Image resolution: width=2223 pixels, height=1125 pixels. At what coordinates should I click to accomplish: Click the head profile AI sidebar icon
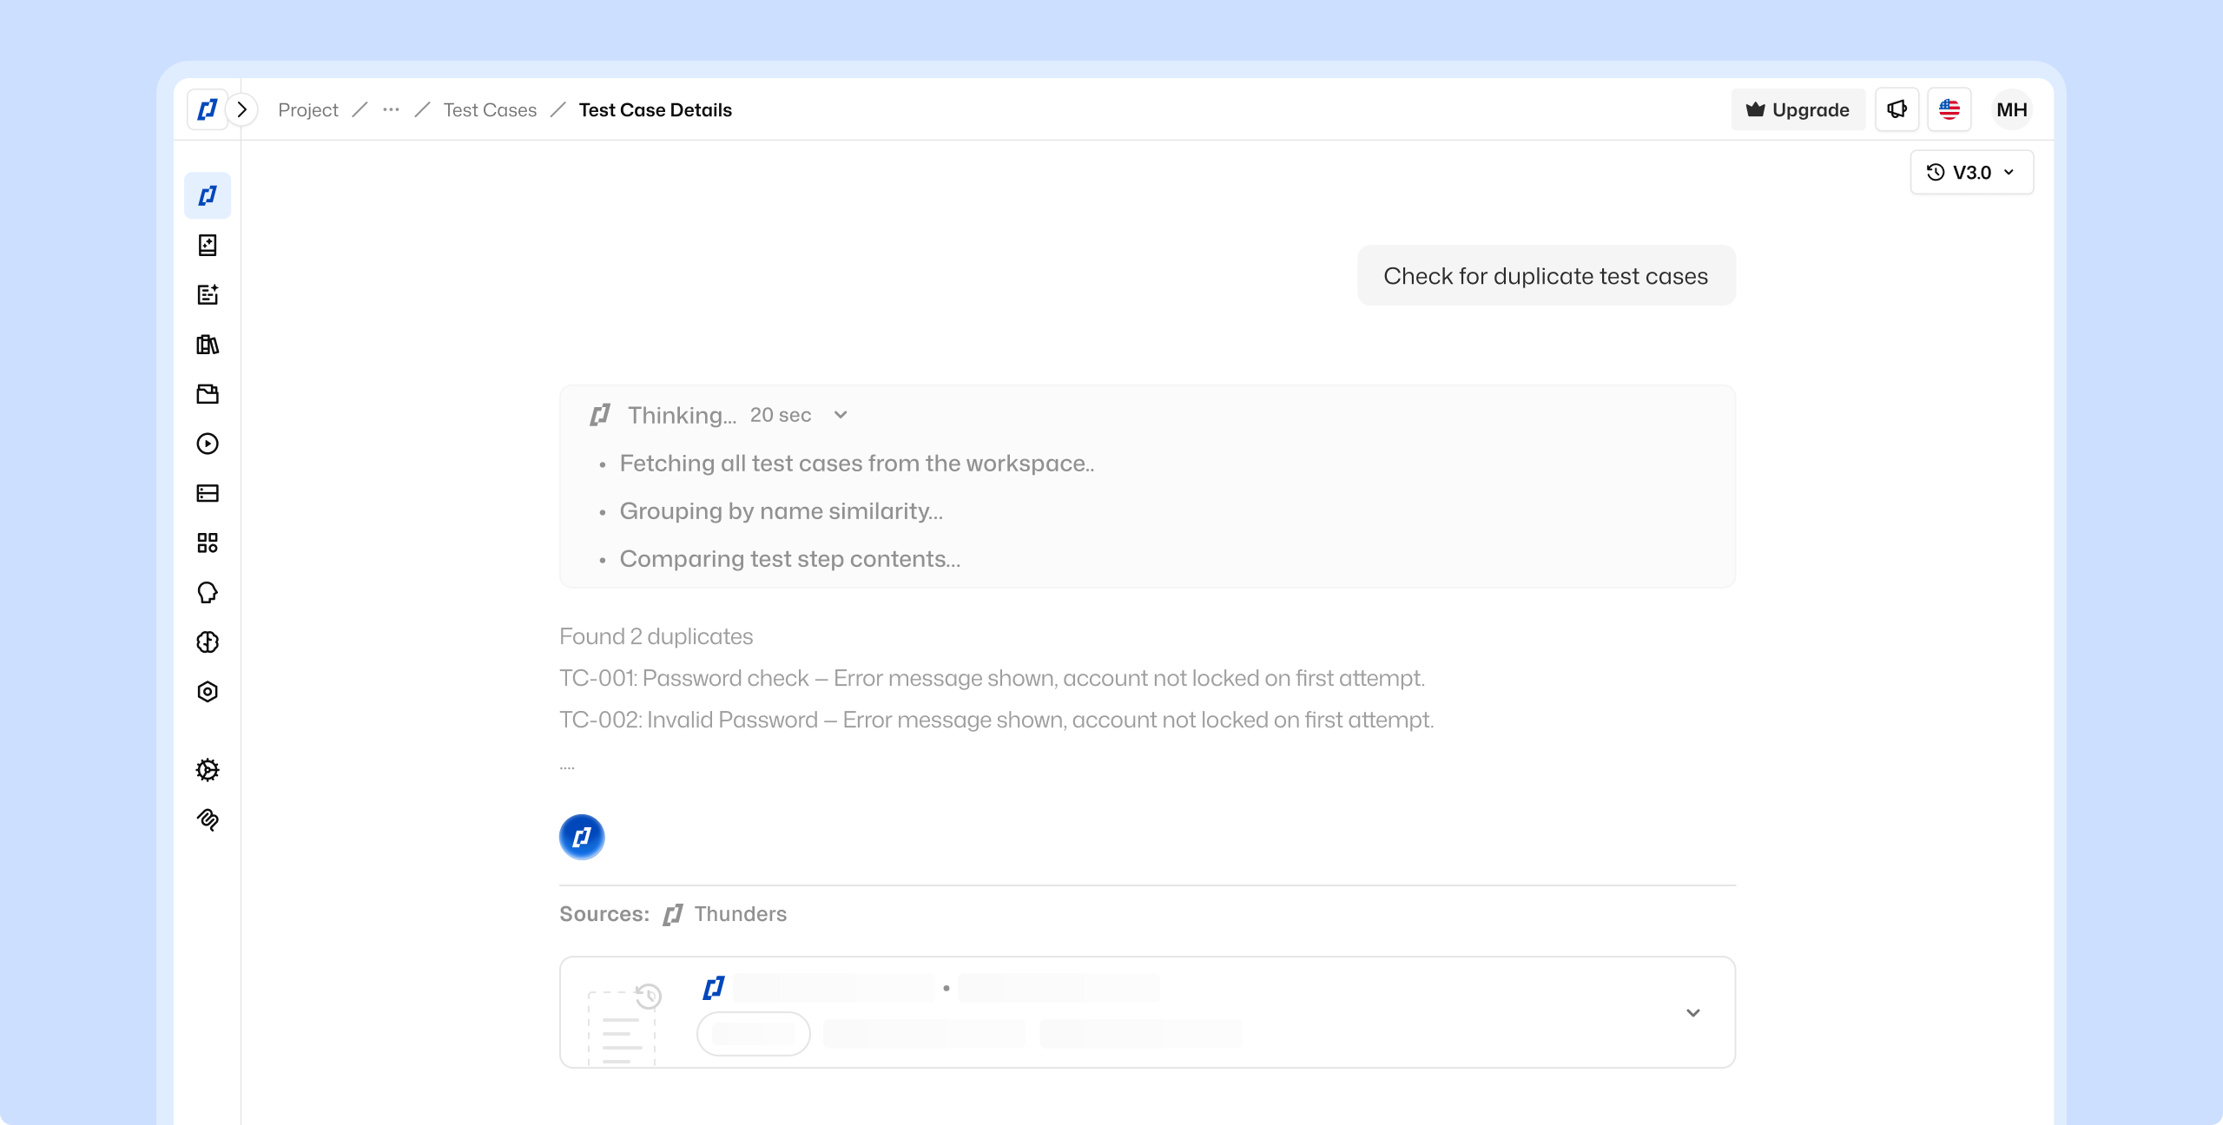tap(208, 593)
